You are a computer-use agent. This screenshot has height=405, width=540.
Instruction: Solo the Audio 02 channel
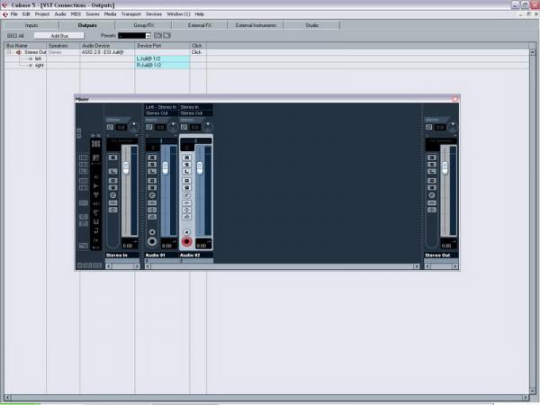pos(187,166)
